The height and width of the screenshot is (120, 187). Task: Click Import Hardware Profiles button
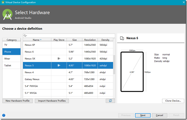[x=52, y=101]
